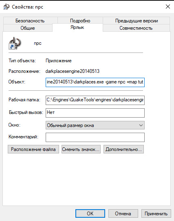Screen dimensions: 174x221
Task: Open the Предыдущие версии tab
Action: (137, 21)
